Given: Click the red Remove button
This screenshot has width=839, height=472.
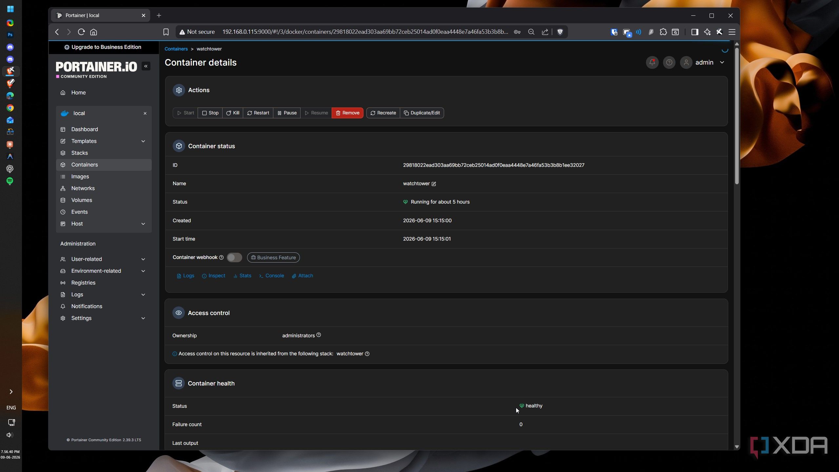Looking at the screenshot, I should (347, 113).
